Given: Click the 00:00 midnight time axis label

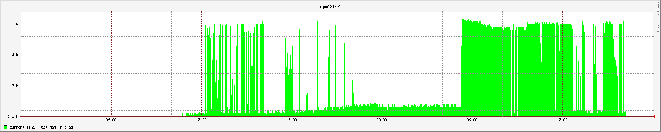Looking at the screenshot, I should (x=382, y=120).
